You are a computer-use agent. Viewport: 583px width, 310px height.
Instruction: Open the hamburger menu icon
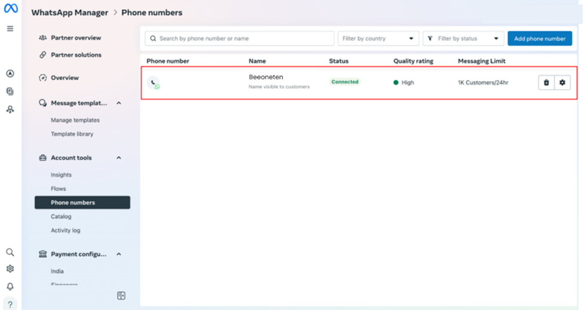pyautogui.click(x=10, y=28)
